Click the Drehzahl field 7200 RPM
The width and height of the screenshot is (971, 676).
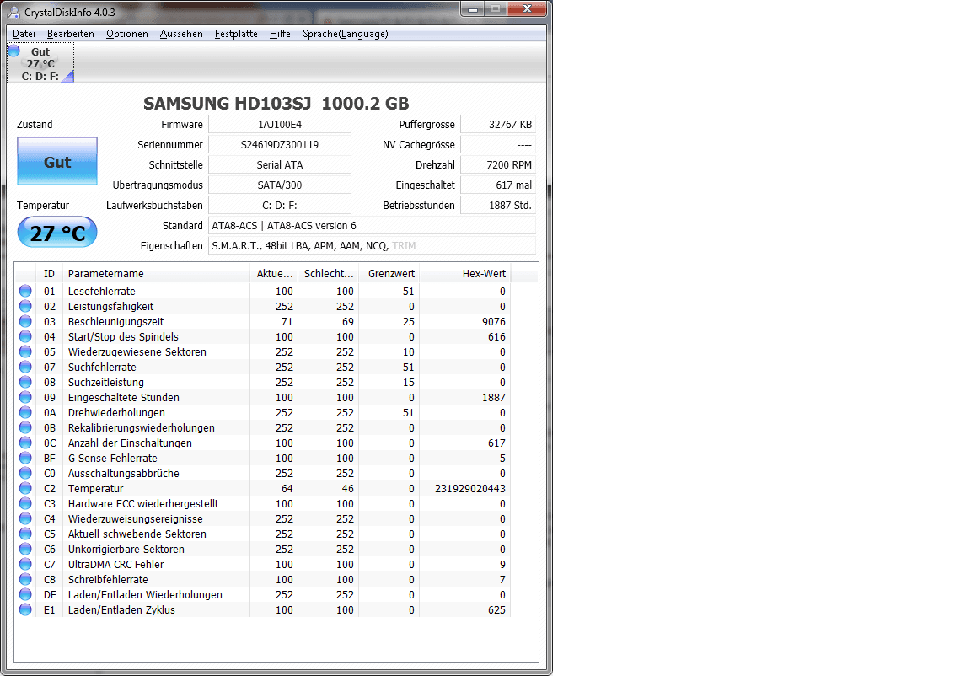498,164
